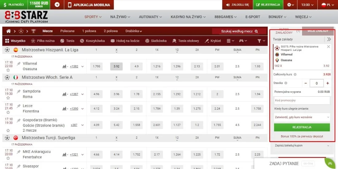Click the Kod promocyjny input field
This screenshot has height=169, width=338.
302,100
